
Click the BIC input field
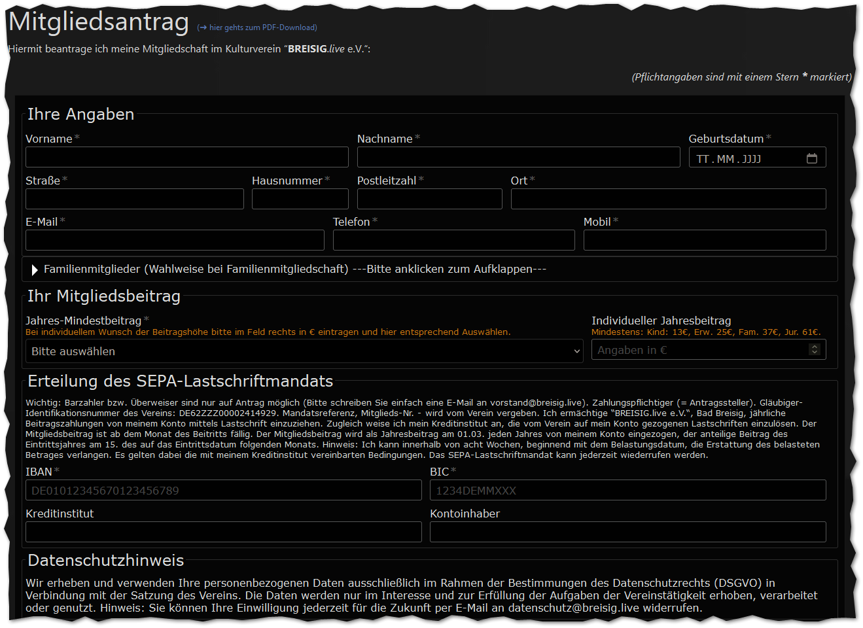tap(627, 491)
